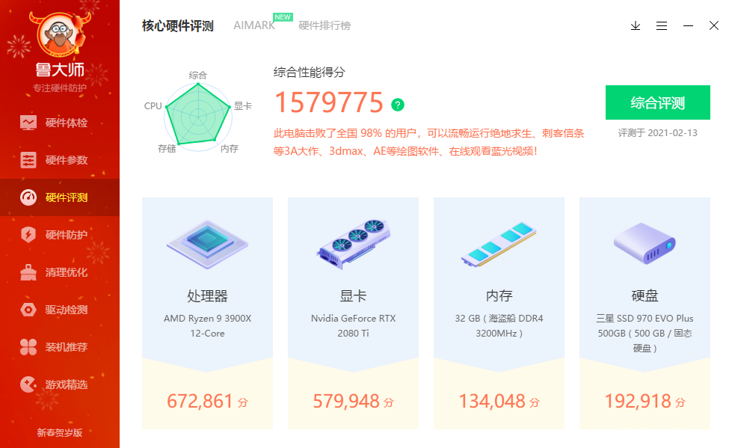Image resolution: width=732 pixels, height=448 pixels.
Task: Click the 硬件防护 shield icon in sidebar
Action: point(28,235)
